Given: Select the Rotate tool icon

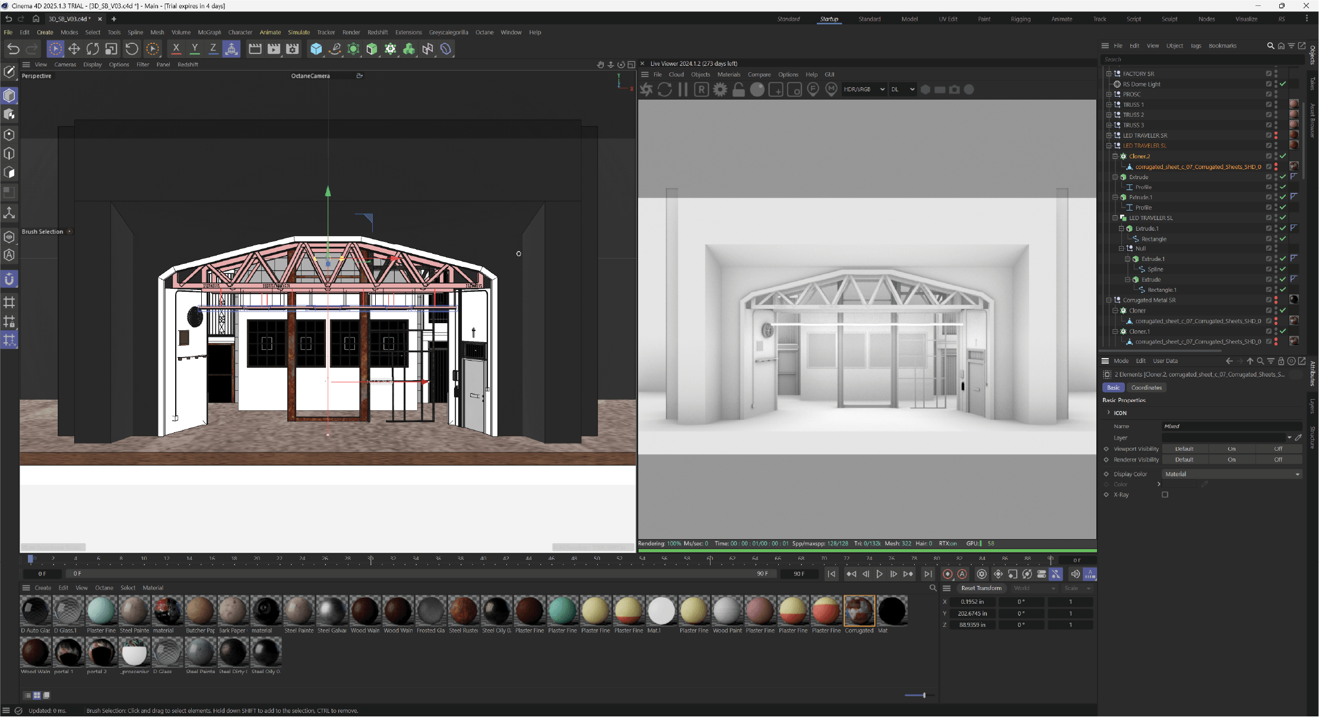Looking at the screenshot, I should (93, 49).
